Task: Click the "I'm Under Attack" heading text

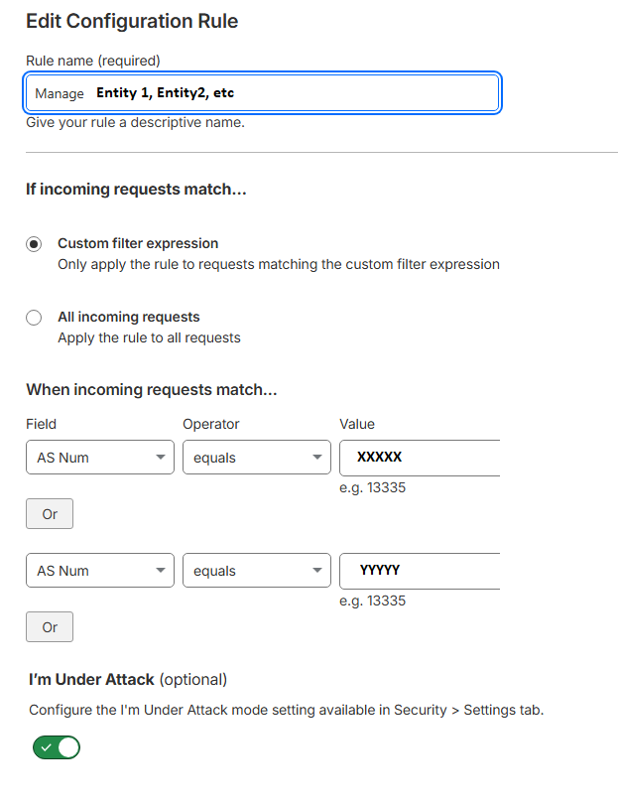Action: pos(91,680)
